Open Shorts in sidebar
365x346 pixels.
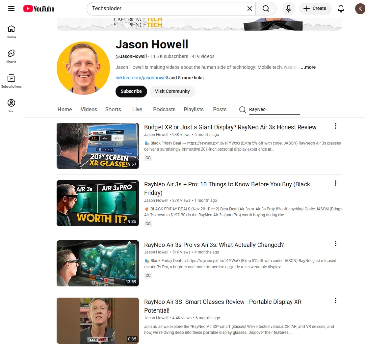[x=11, y=56]
